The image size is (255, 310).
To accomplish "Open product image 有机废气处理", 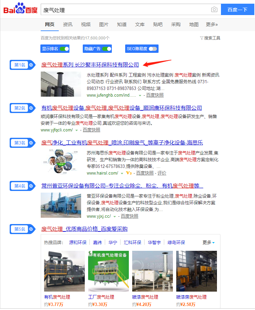I will coord(64,271).
